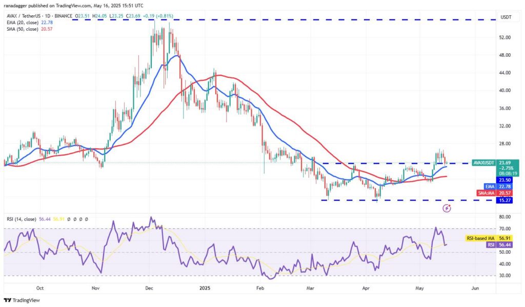Click the 28.00 price axis label

tap(505, 144)
